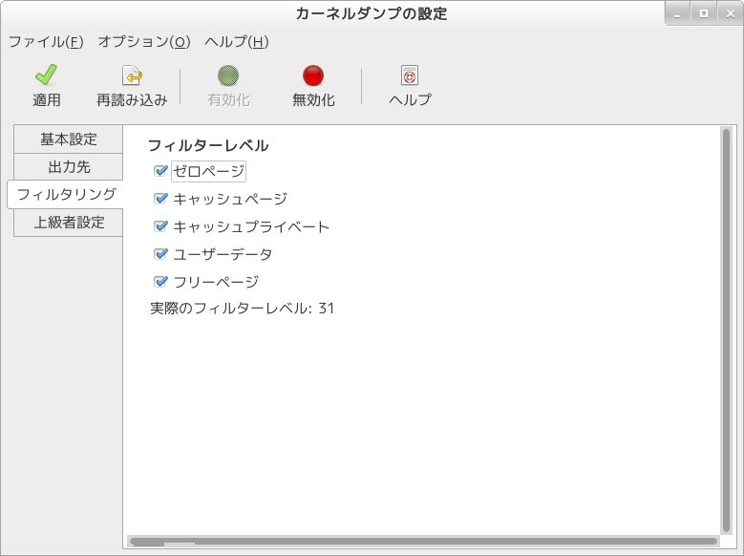Open Help via the lifebuoy ヘルプ icon
Screen dimensions: 744x556
[410, 76]
